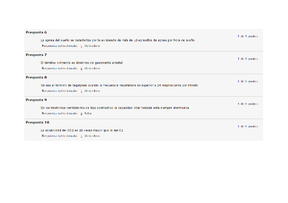The width and height of the screenshot is (288, 203).
Task: Click the Falso answer under Pregunta 9
Action: 88,114
